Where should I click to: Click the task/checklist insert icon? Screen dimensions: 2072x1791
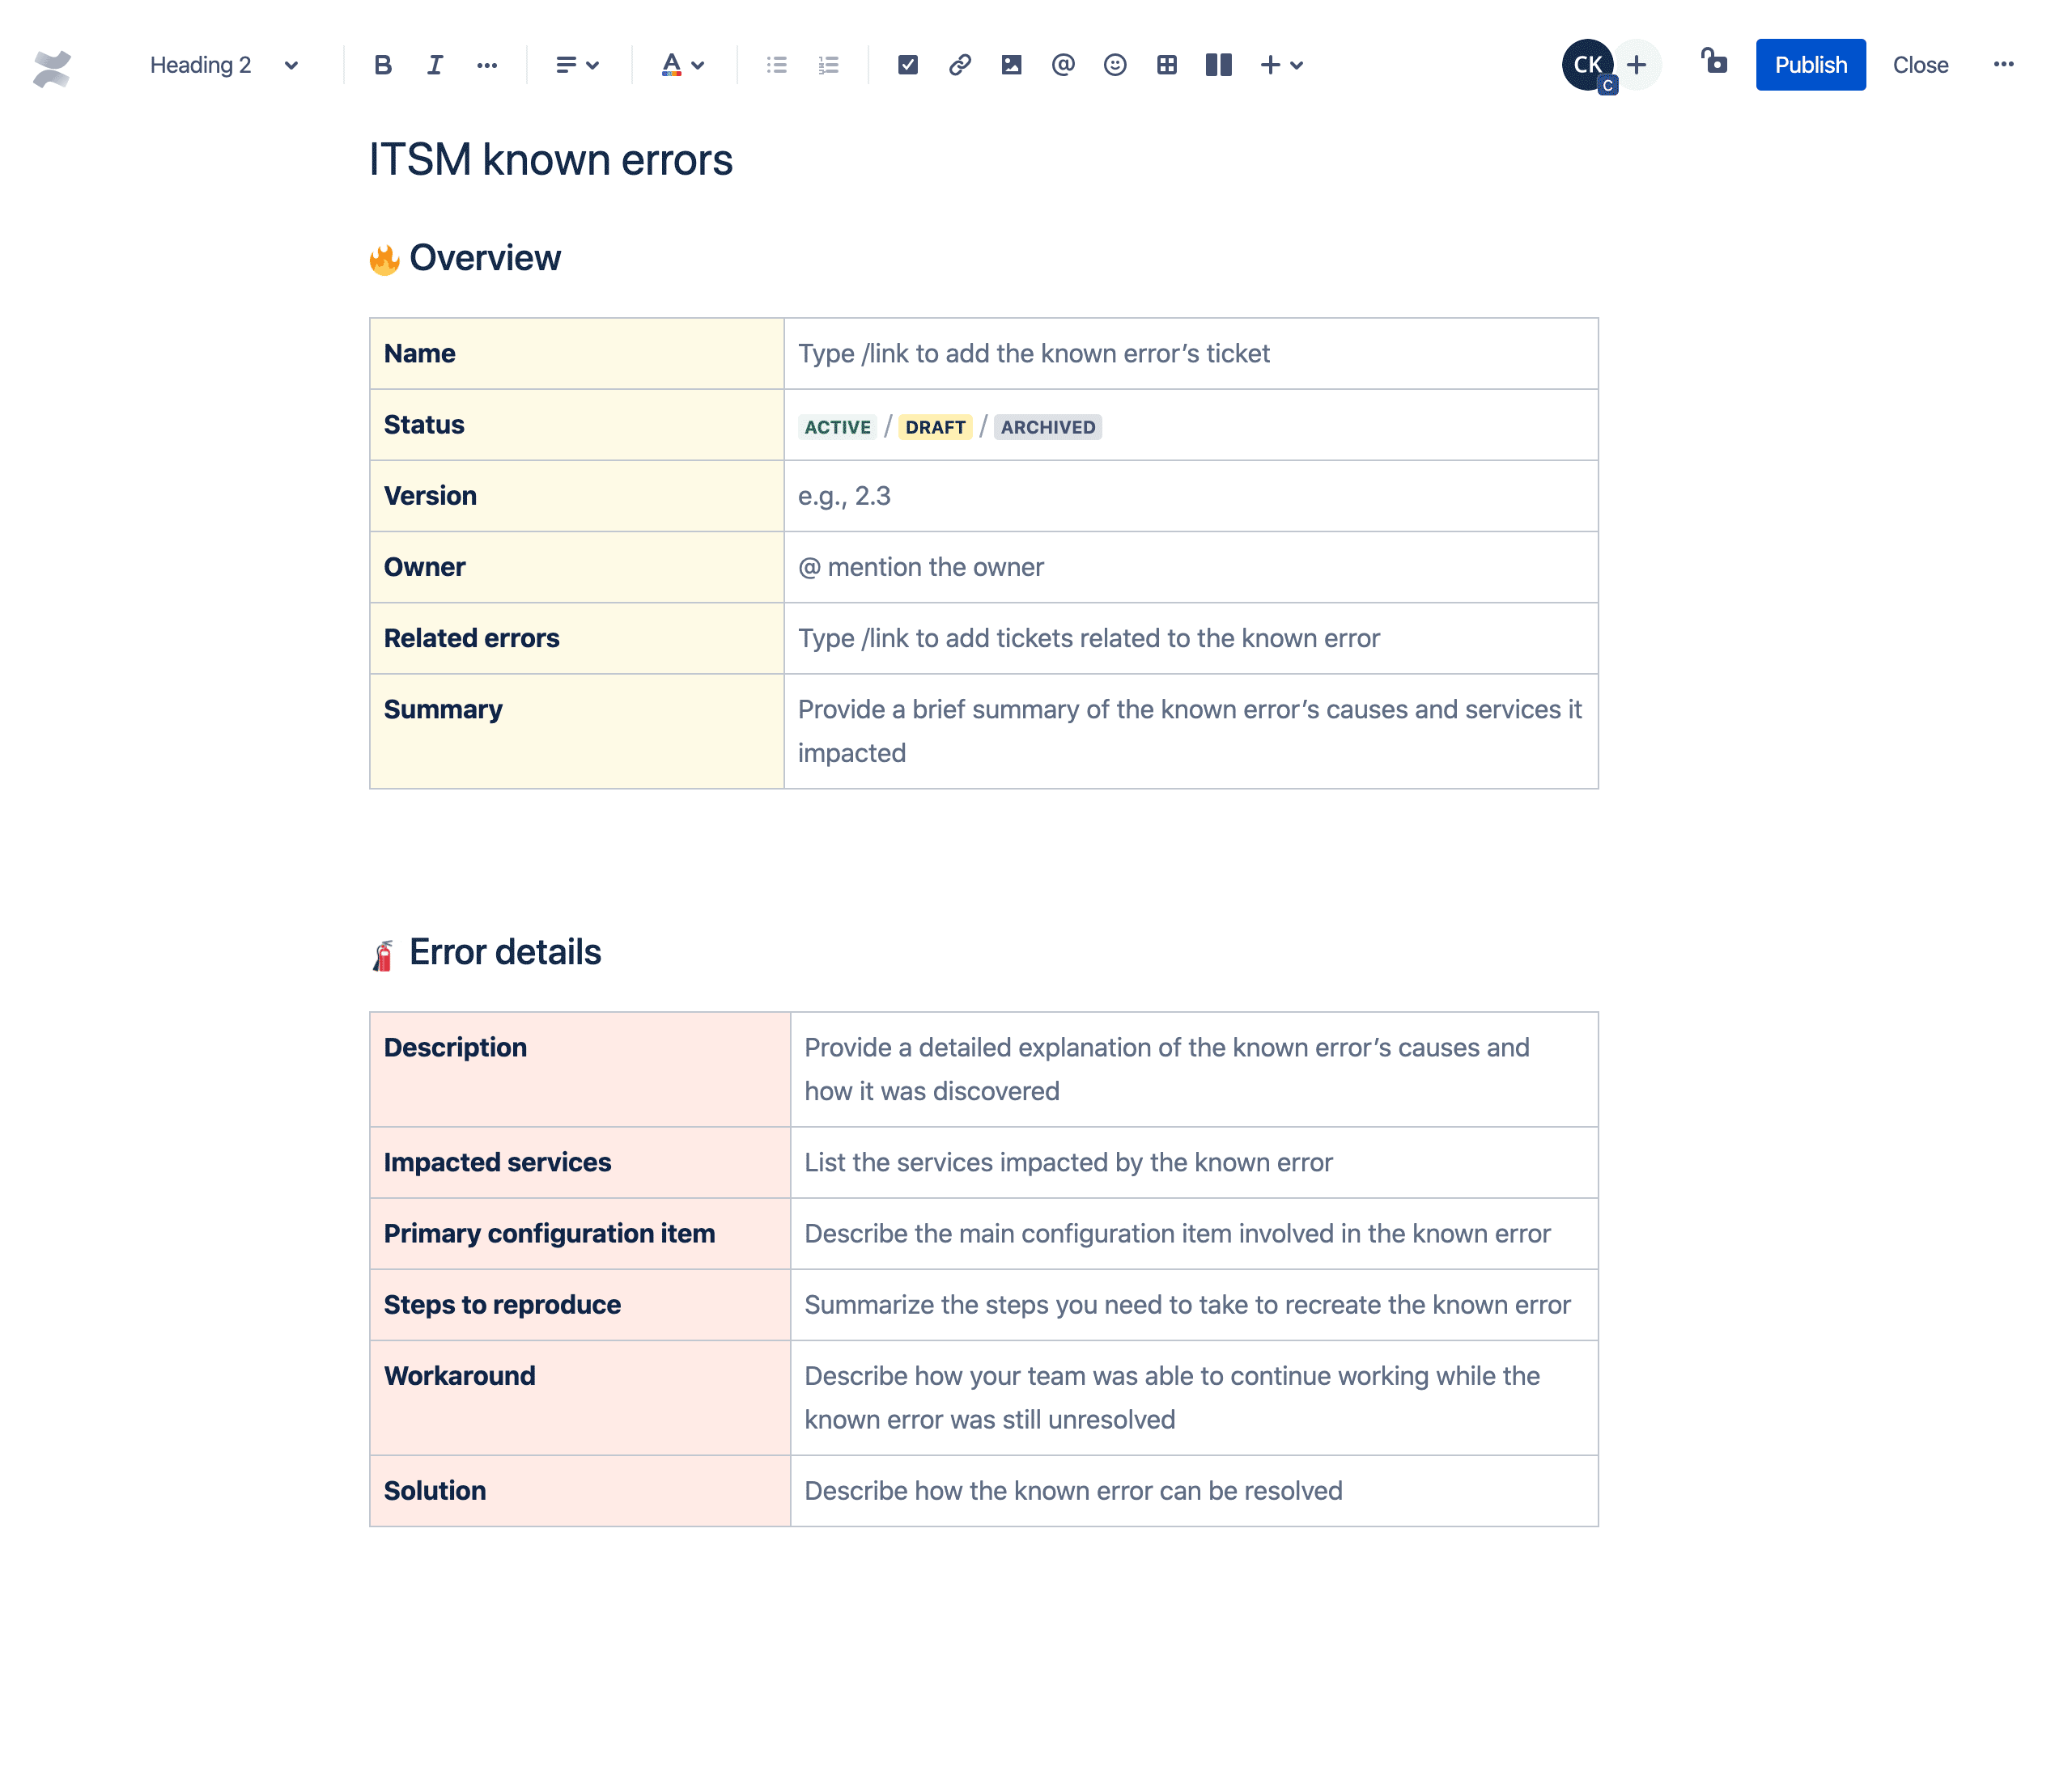(x=907, y=66)
